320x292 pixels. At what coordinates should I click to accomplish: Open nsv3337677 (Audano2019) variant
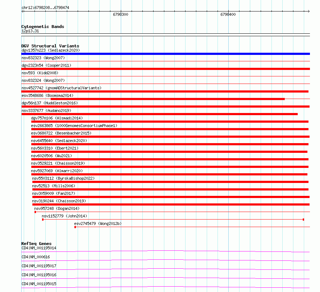[x=46, y=110]
